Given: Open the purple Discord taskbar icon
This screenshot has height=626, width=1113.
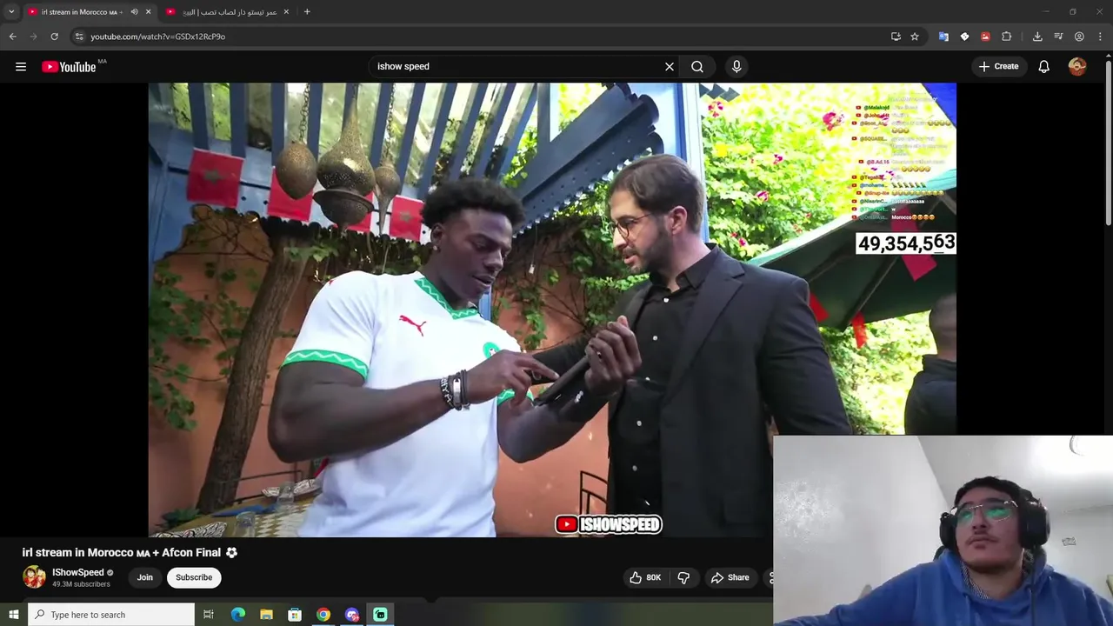Looking at the screenshot, I should [x=352, y=615].
